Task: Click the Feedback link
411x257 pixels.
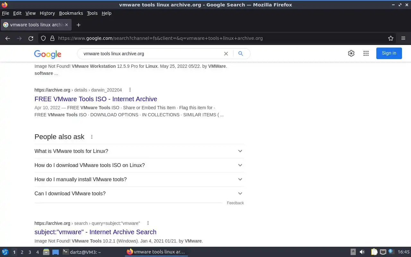Action: click(235, 203)
